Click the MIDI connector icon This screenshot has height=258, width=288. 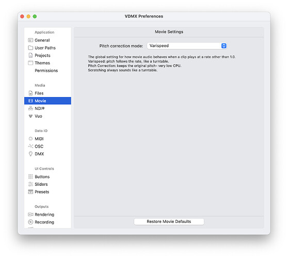click(x=30, y=139)
